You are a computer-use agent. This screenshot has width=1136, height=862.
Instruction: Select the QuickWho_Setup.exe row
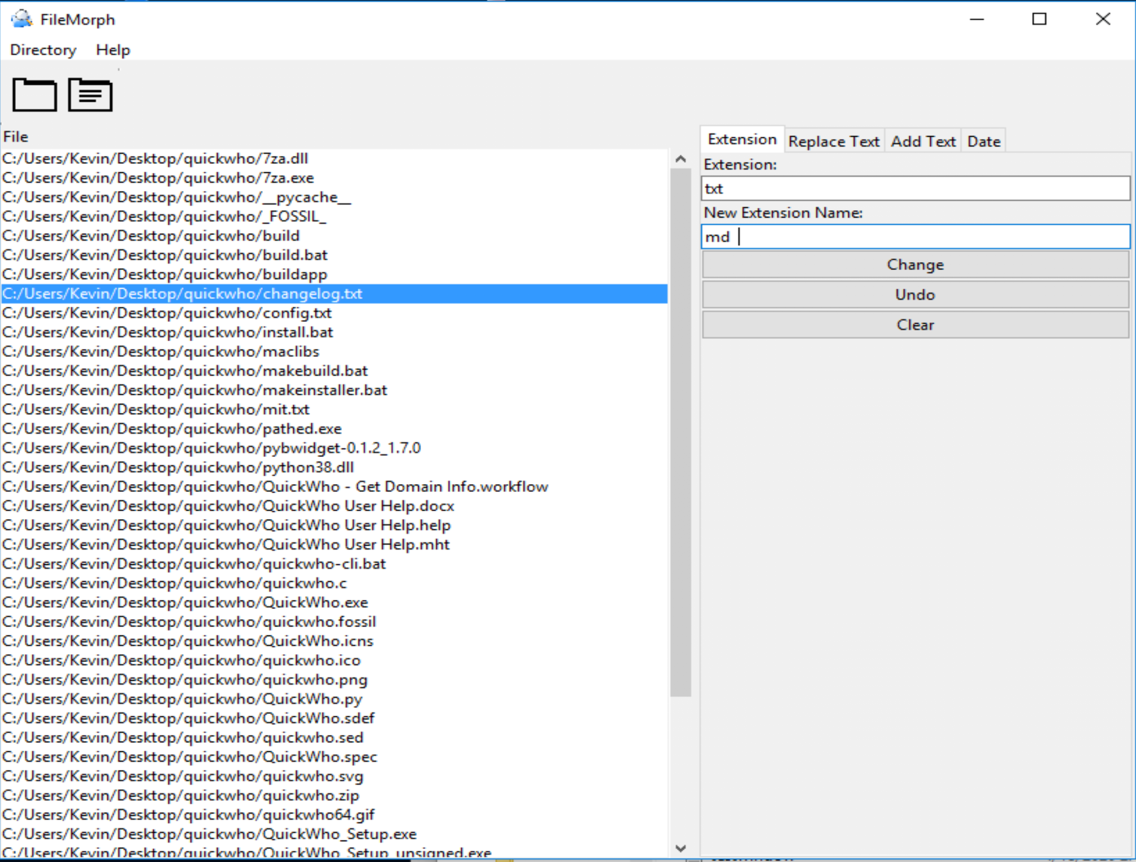pos(334,834)
